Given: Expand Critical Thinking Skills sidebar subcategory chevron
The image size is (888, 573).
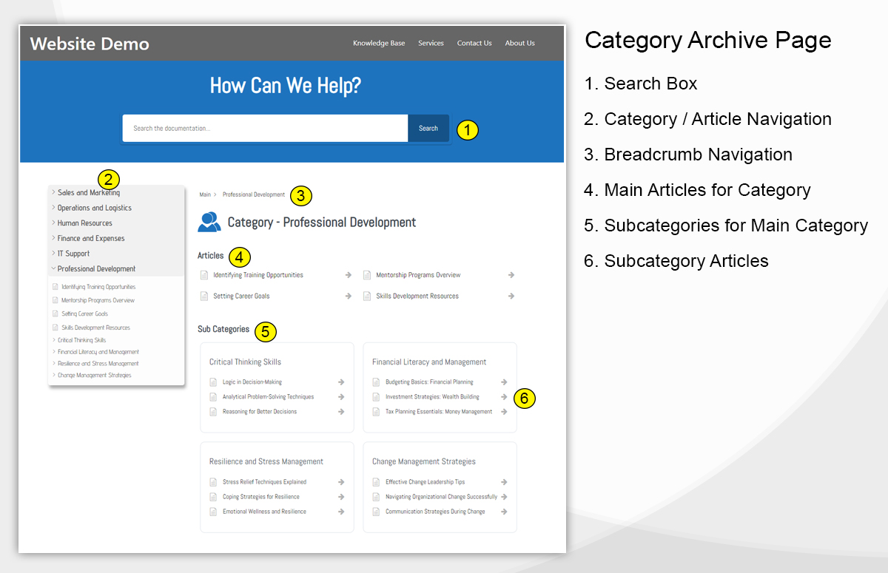Looking at the screenshot, I should 54,340.
